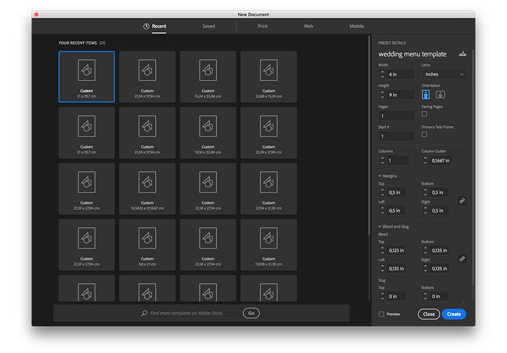Viewport: 507px width, 353px height.
Task: Open the Print tab
Action: click(x=262, y=26)
